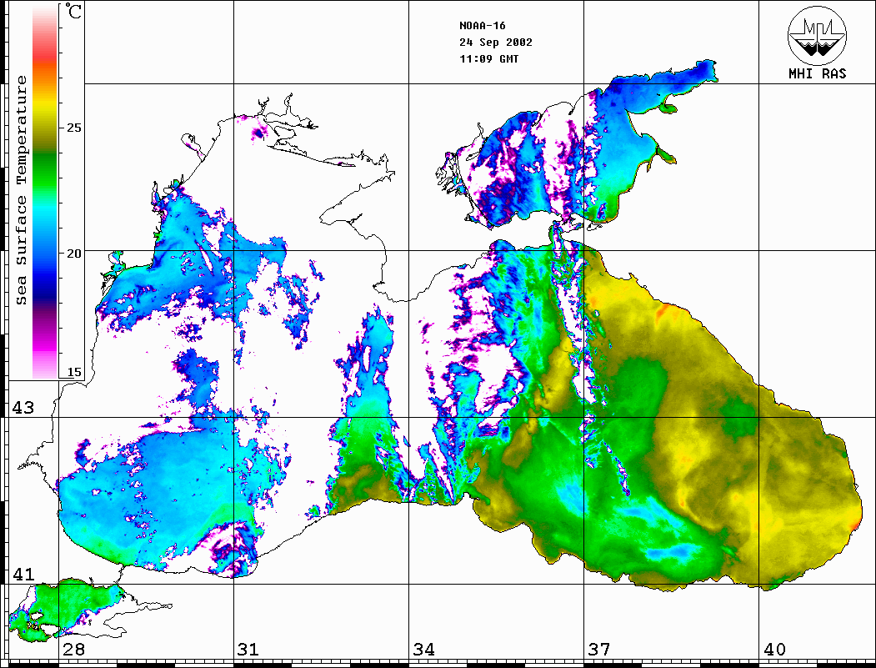This screenshot has height=668, width=876.
Task: Click longitude label '28'
Action: pos(73,649)
